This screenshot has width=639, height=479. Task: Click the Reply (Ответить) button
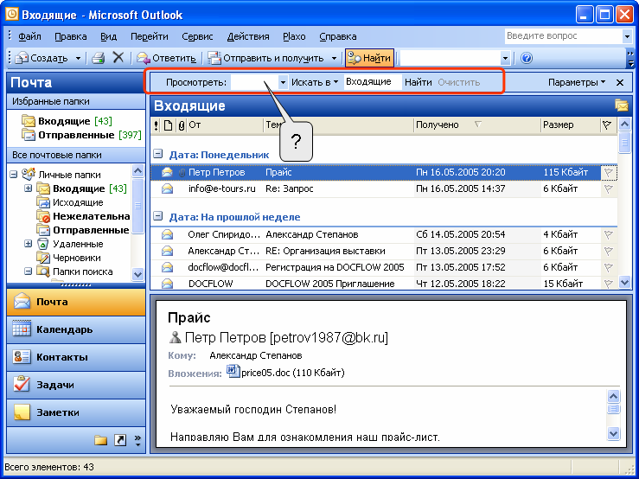(167, 58)
